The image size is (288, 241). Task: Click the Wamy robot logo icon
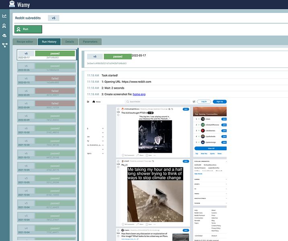(x=12, y=4)
